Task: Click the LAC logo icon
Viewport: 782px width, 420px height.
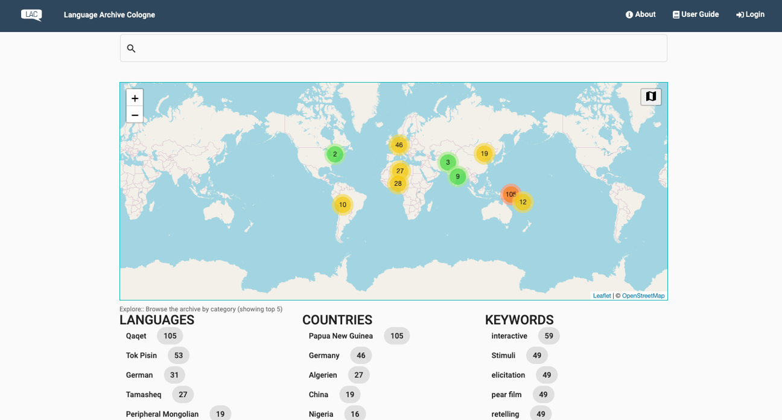Action: [x=31, y=15]
